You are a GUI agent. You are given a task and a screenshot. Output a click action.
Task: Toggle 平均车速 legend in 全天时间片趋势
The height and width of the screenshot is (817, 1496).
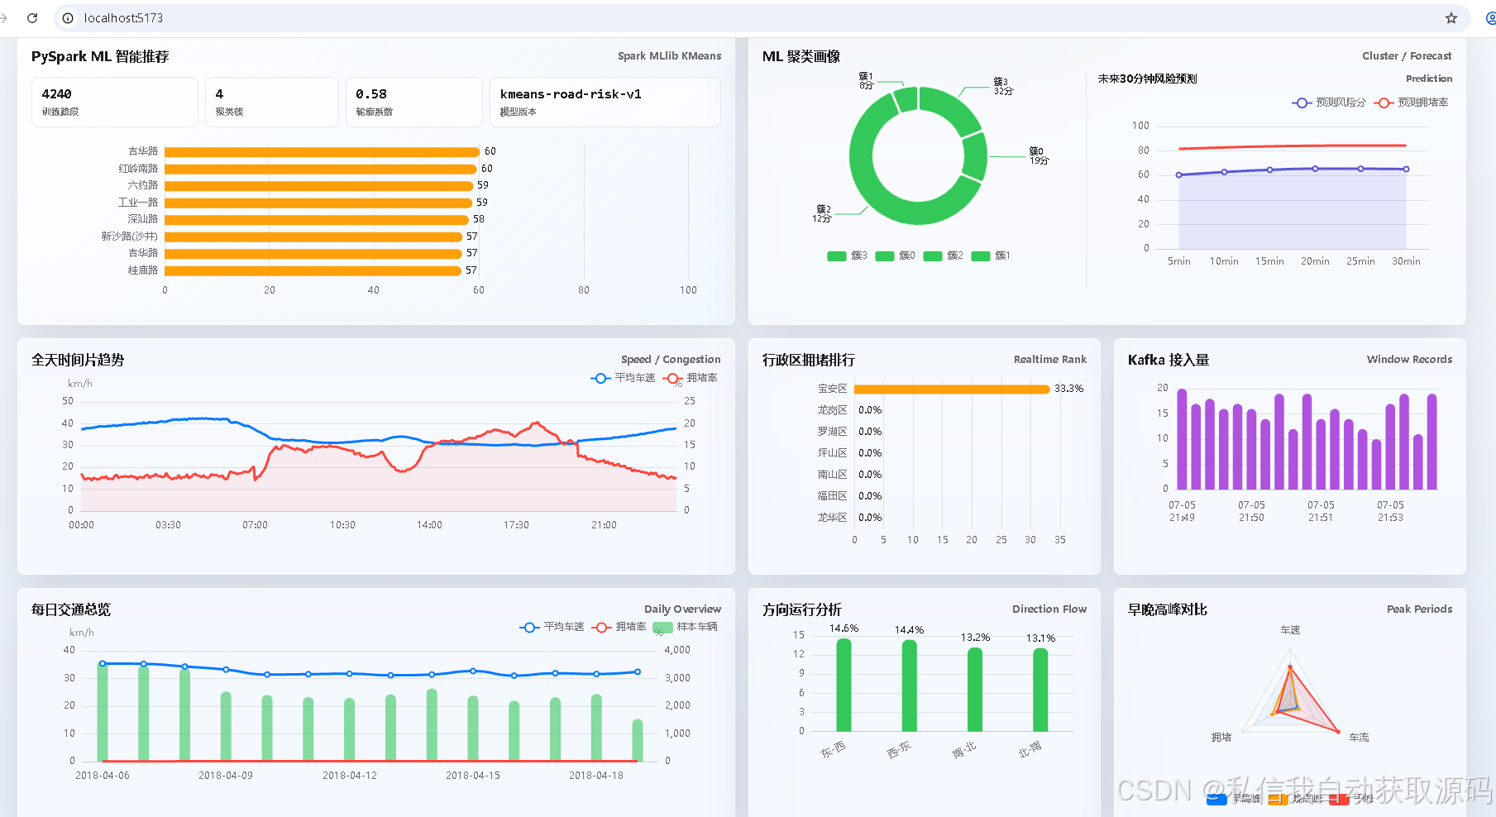click(x=623, y=378)
